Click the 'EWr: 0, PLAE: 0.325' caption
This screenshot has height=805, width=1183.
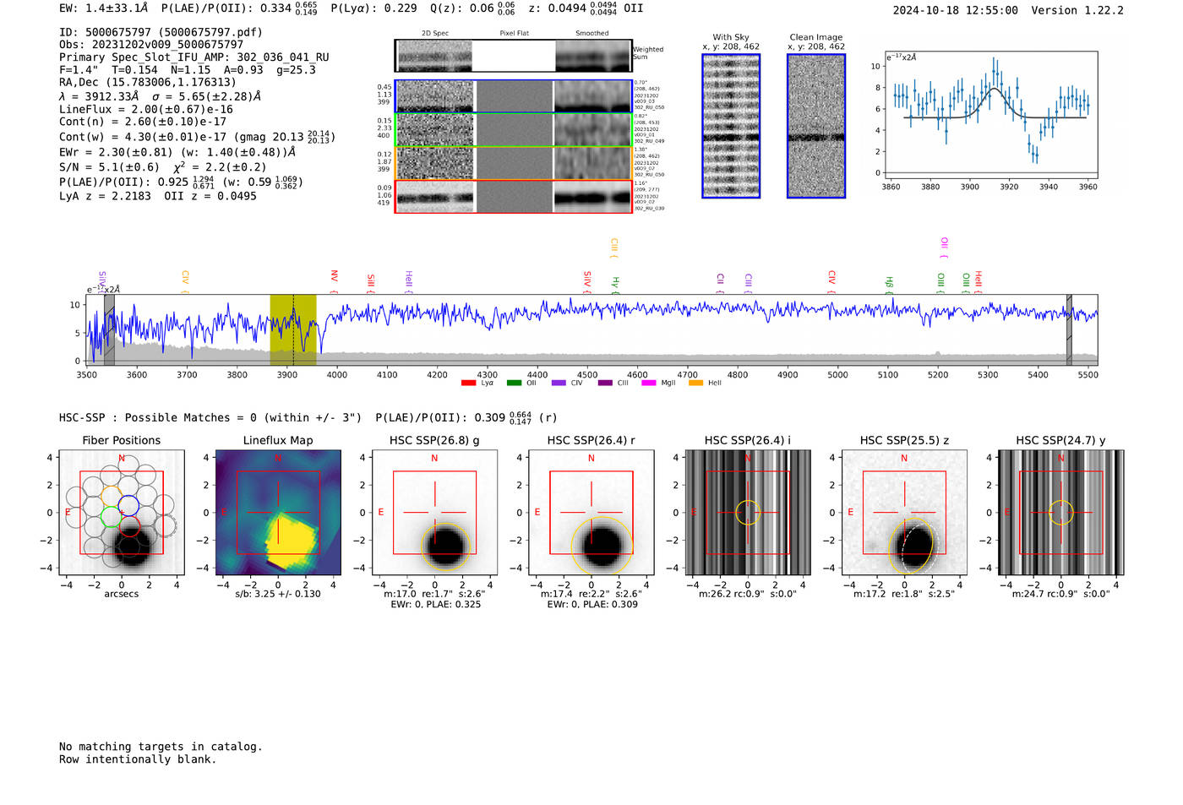[435, 605]
